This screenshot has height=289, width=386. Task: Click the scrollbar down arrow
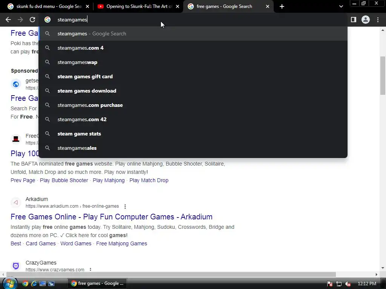383,268
